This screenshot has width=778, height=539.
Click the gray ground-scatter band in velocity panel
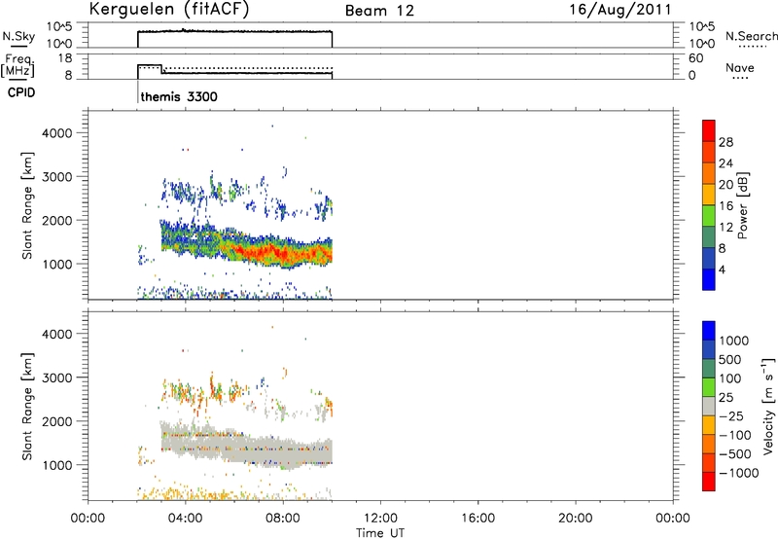246,446
